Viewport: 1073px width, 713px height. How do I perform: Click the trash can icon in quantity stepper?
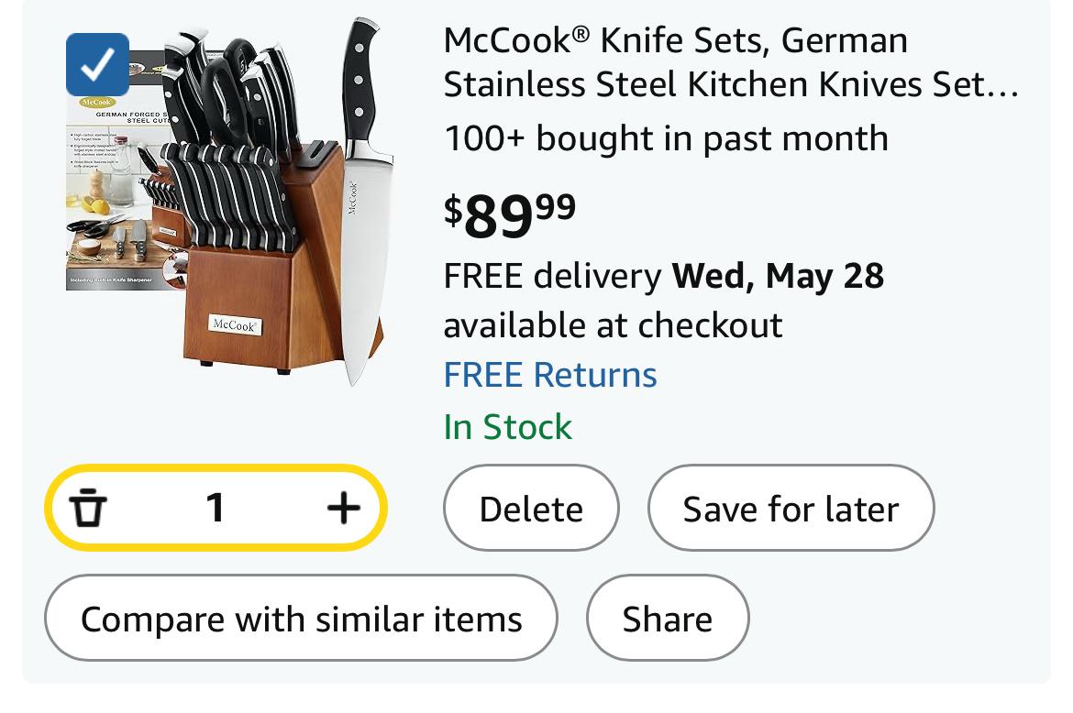(x=89, y=508)
